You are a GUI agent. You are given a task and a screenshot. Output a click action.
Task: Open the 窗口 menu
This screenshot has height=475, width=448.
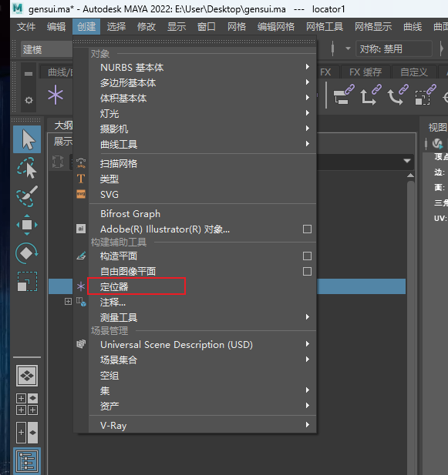206,27
